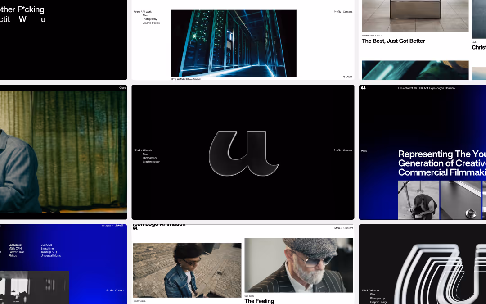Open the Instagram link
Viewport: 486px width, 304px height.
coord(107,226)
